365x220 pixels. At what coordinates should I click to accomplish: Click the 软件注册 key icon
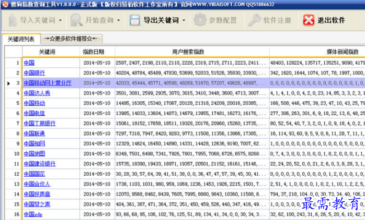coord(255,21)
